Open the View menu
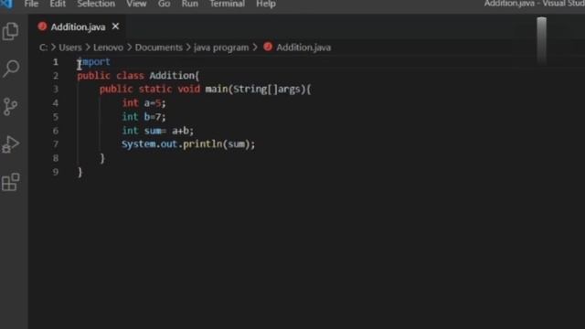 point(136,4)
